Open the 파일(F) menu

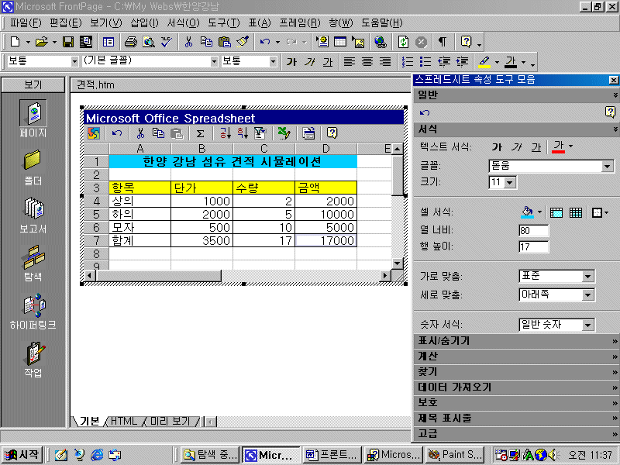[x=26, y=23]
